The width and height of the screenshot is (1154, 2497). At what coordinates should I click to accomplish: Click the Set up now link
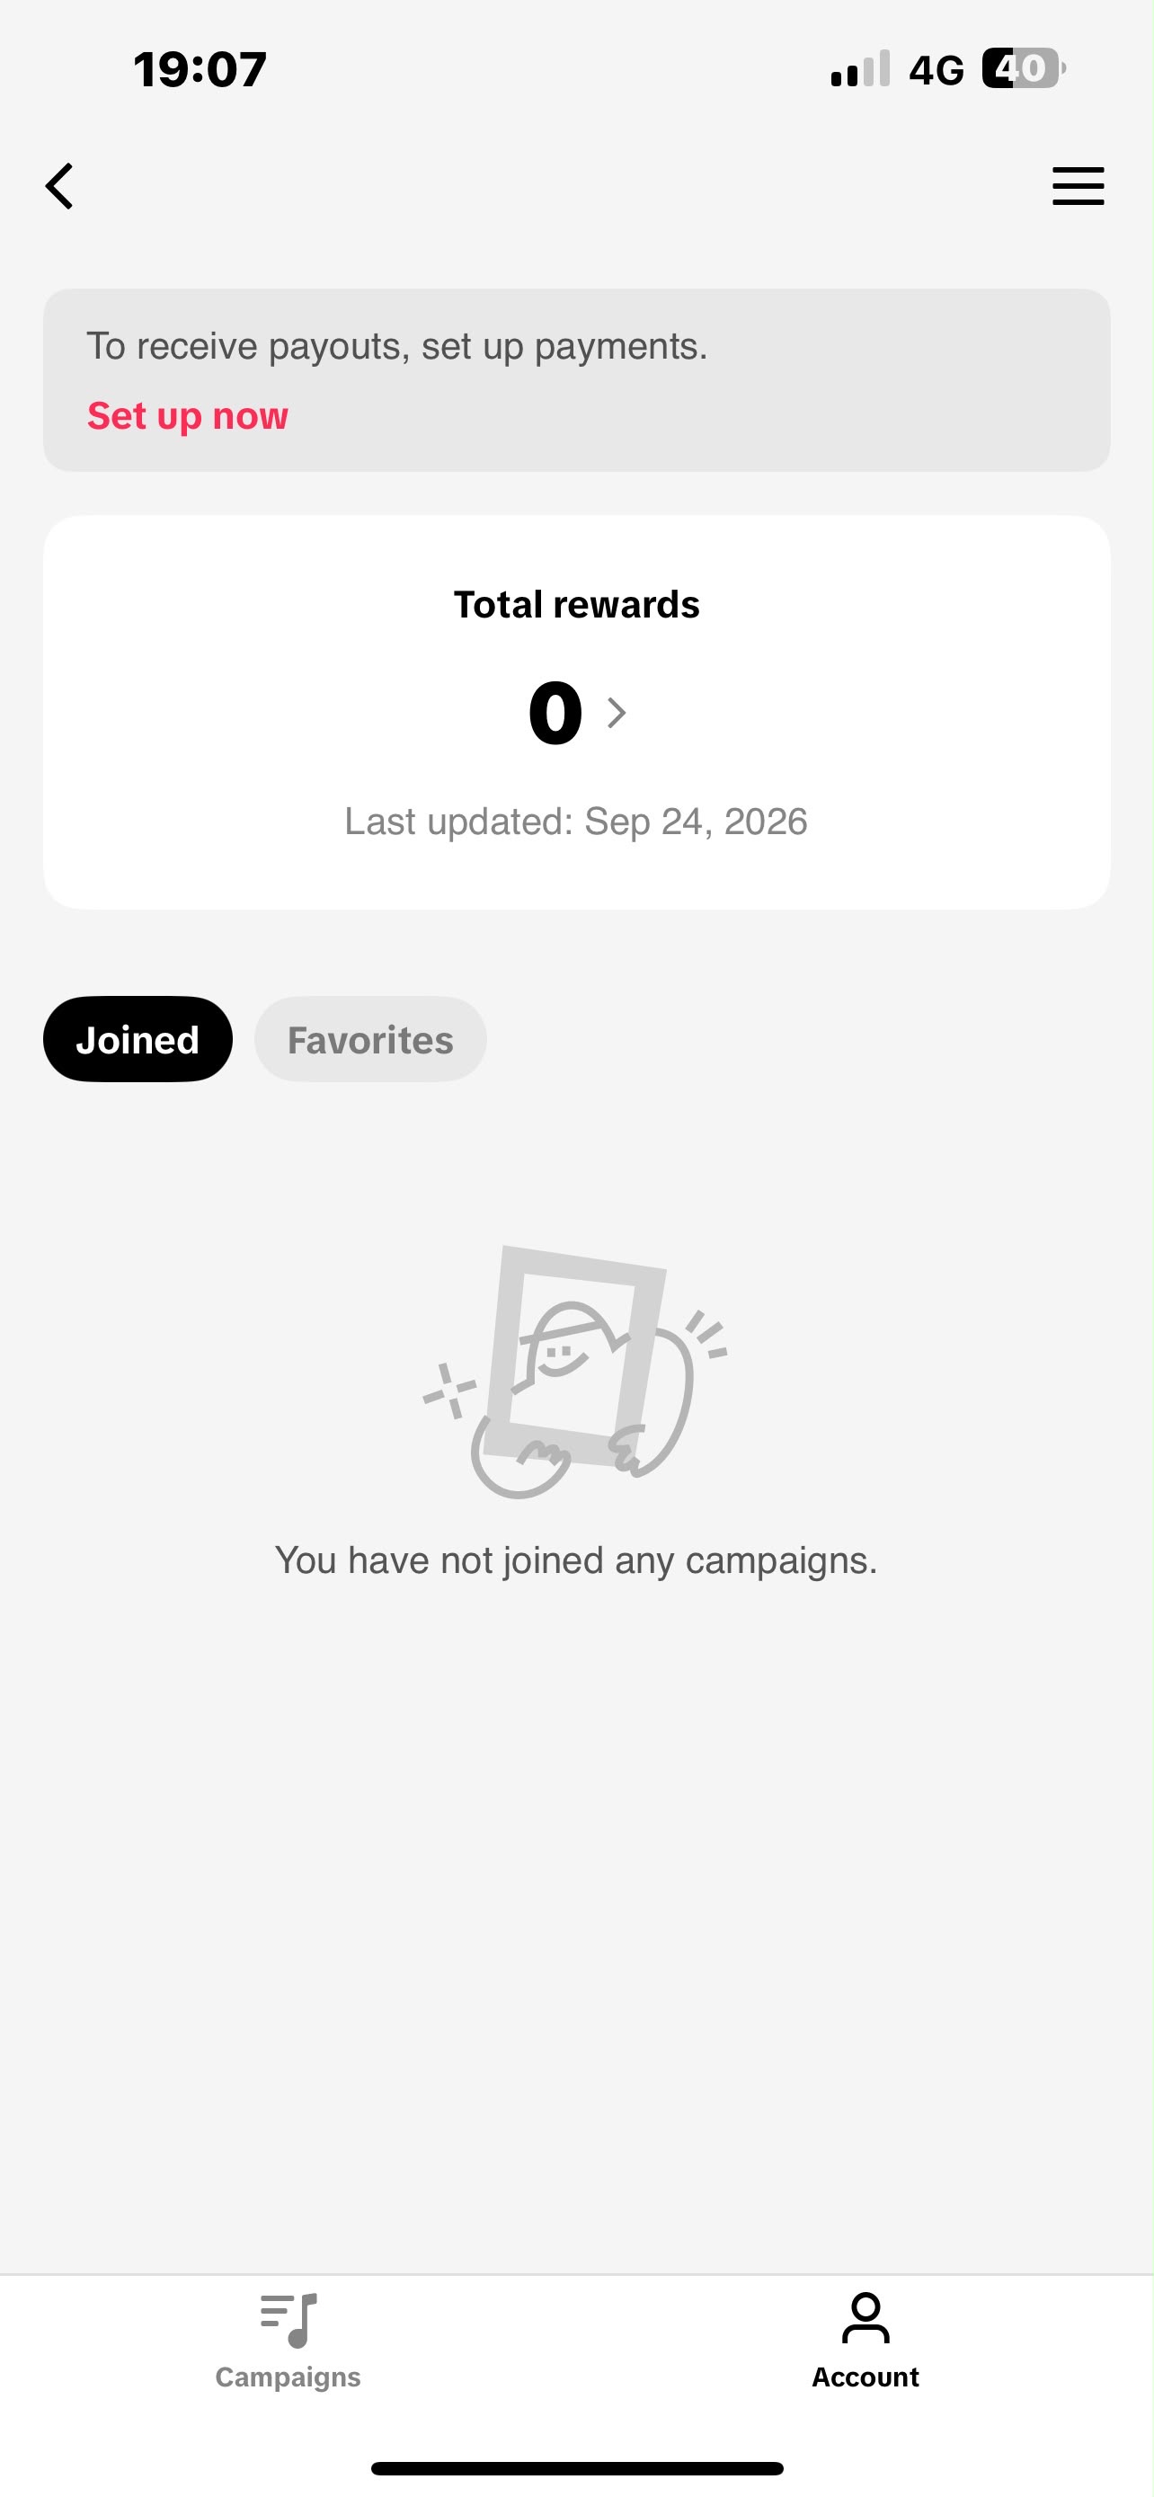[188, 416]
